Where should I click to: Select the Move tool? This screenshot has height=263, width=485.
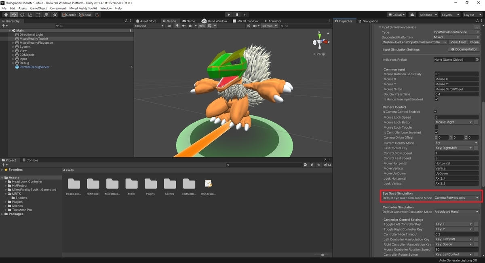[x=14, y=15]
